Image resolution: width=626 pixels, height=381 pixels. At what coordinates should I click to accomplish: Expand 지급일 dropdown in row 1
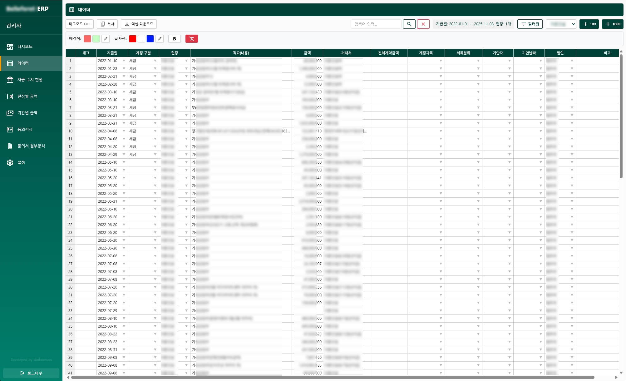(124, 61)
